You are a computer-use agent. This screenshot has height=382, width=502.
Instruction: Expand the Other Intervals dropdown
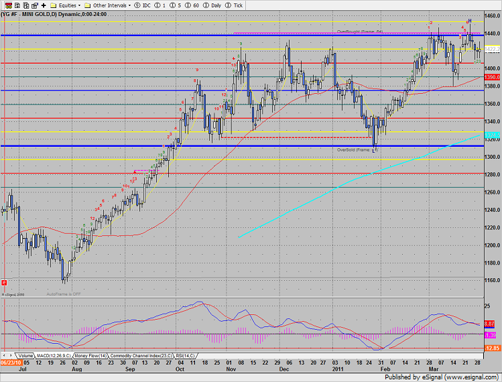pyautogui.click(x=129, y=5)
